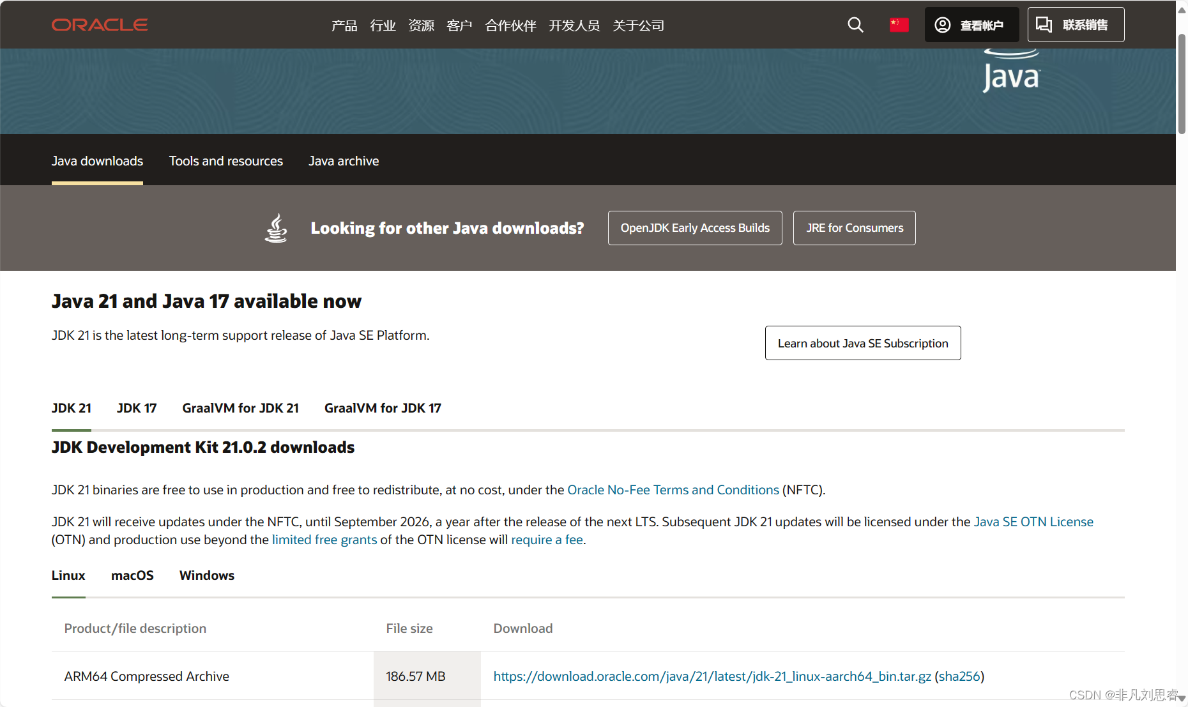Click Looking for other Java downloads text
1188x707 pixels.
click(447, 228)
